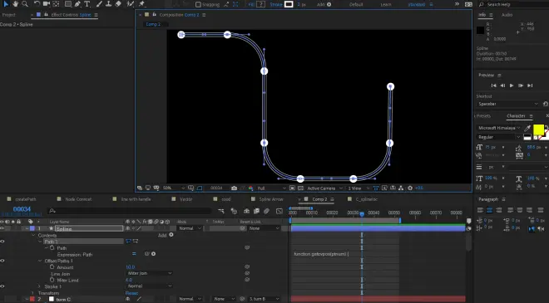549x303 pixels.
Task: Open the Regular font style dropdown
Action: pos(499,137)
